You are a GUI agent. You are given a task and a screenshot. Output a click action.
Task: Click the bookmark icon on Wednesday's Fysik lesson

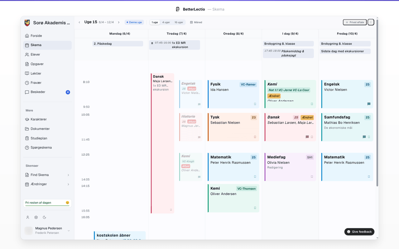255,104
